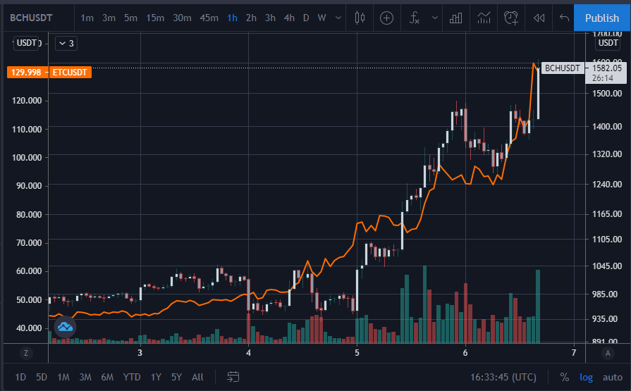
Task: Select the 30m timeframe
Action: point(182,18)
